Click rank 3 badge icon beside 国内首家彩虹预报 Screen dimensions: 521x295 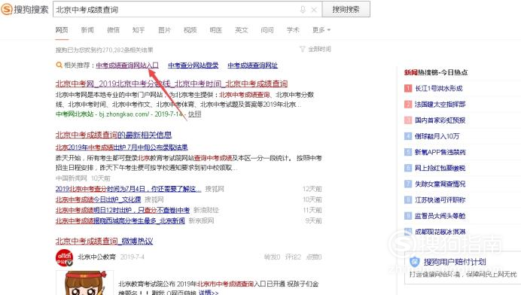(408, 120)
